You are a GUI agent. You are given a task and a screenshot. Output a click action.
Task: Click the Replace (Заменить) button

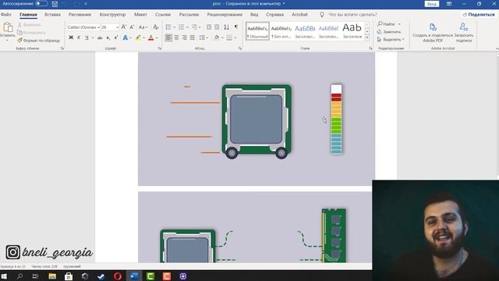[389, 32]
